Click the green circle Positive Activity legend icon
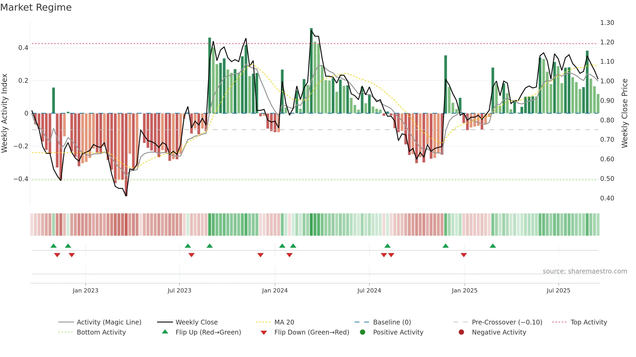 point(363,332)
